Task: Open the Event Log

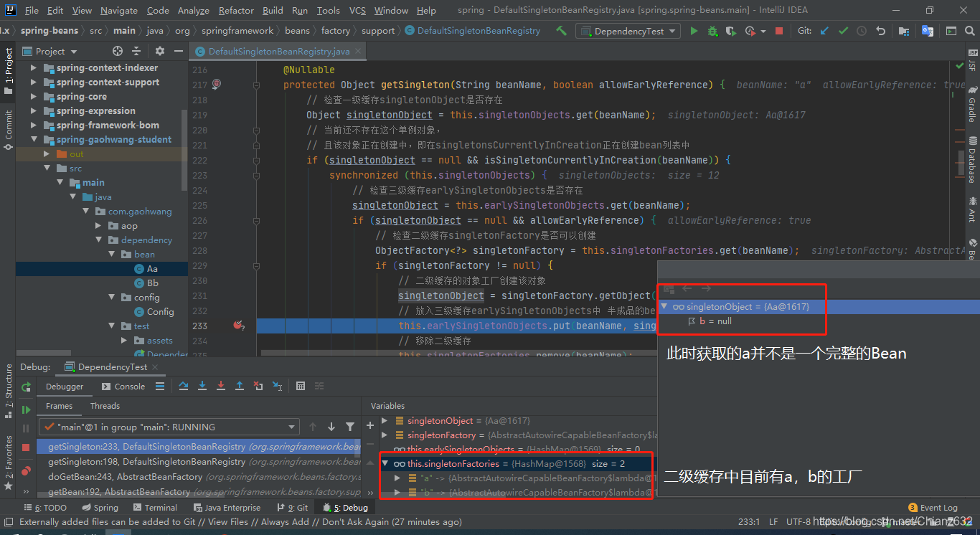Action: coord(933,508)
